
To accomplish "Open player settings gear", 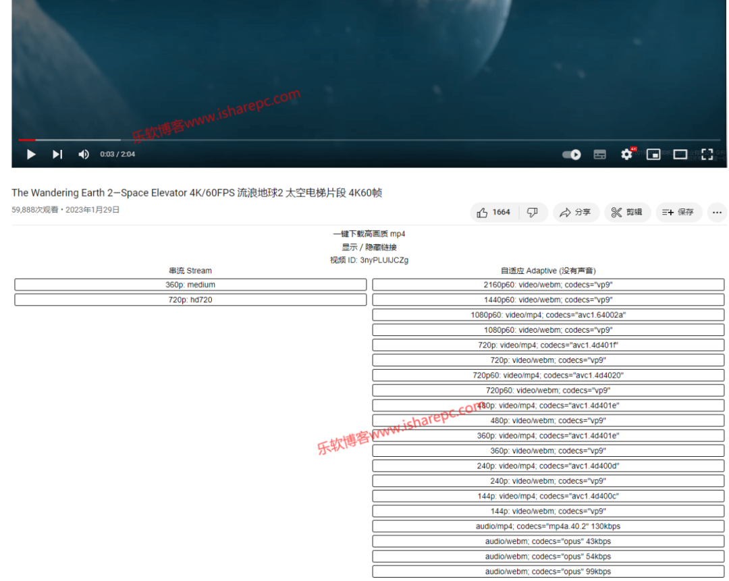I will (x=626, y=155).
